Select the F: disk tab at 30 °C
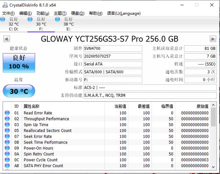Viewport: 220px width, 174px height. (41, 24)
